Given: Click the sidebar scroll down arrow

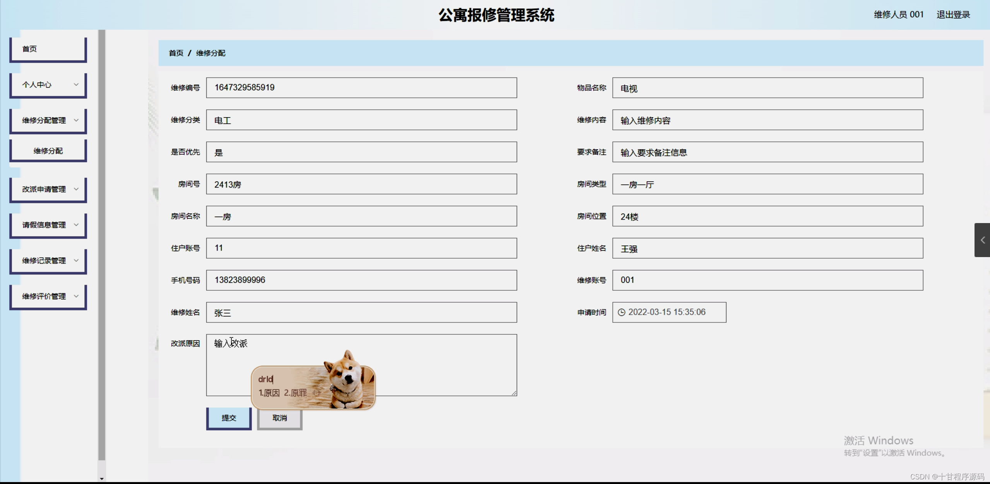Looking at the screenshot, I should click(102, 479).
